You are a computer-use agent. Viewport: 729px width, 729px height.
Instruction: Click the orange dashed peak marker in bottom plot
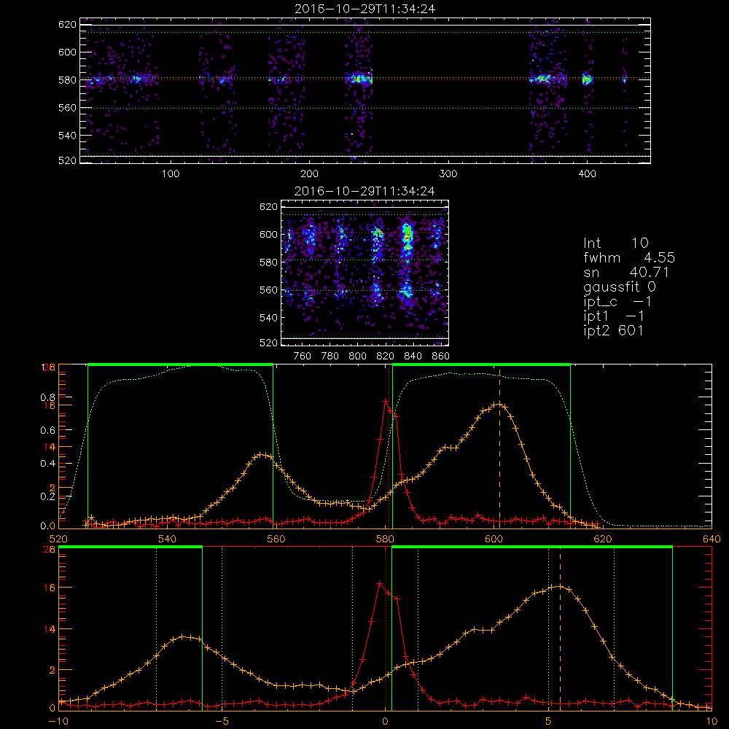coord(560,628)
